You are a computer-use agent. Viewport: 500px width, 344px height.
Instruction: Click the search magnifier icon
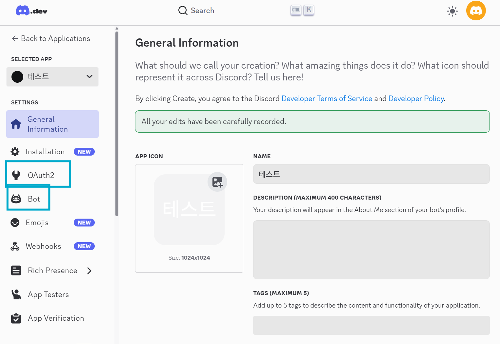(x=183, y=11)
